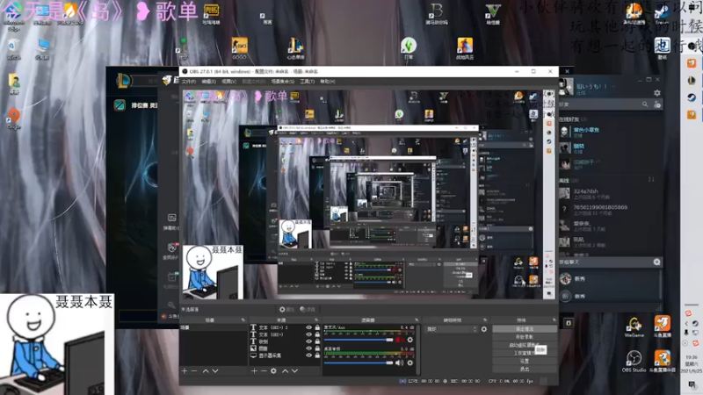
Task: Open Recycle Bin desktop icon
Action: coord(13,49)
